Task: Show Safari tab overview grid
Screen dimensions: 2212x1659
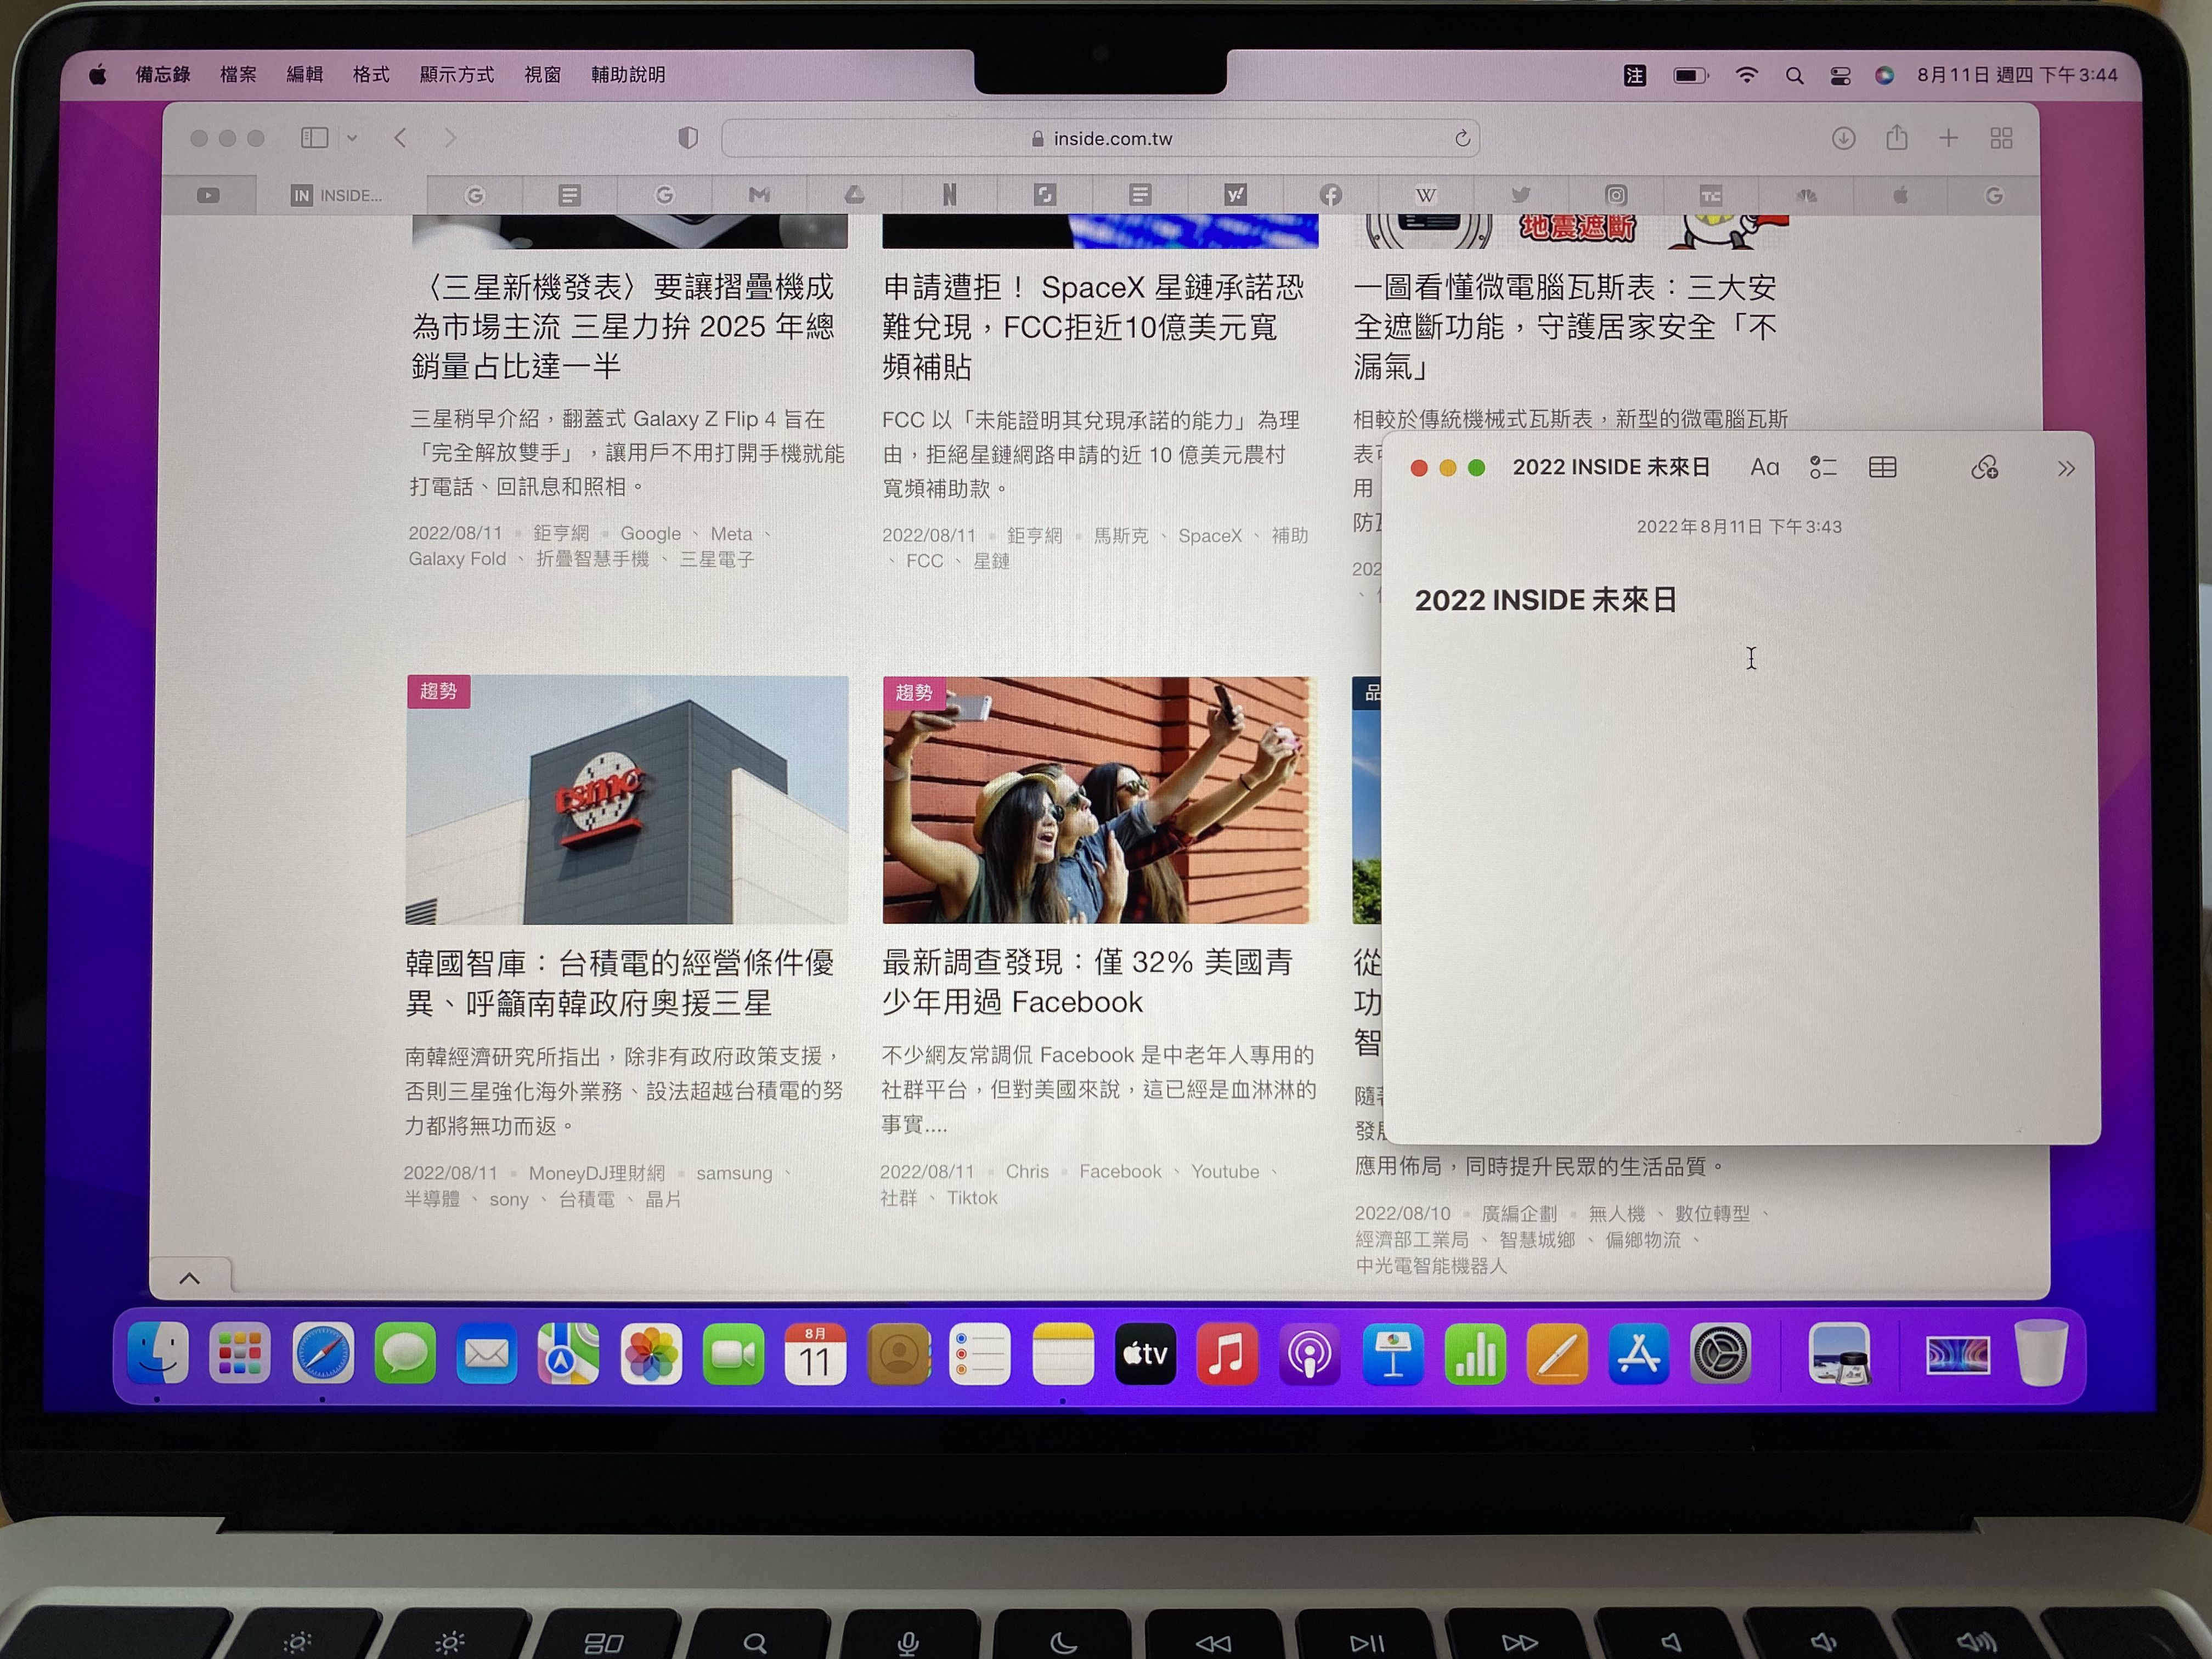Action: point(2001,138)
